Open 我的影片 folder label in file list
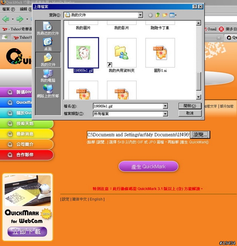Image resolution: width=237 pixels, height=246 pixels. pyautogui.click(x=121, y=28)
